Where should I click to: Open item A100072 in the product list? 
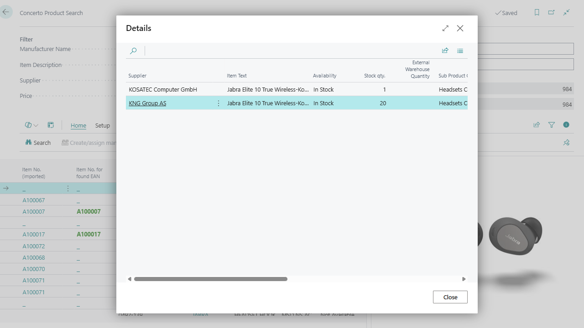coord(34,246)
